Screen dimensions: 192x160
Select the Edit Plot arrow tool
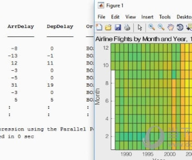140,28
